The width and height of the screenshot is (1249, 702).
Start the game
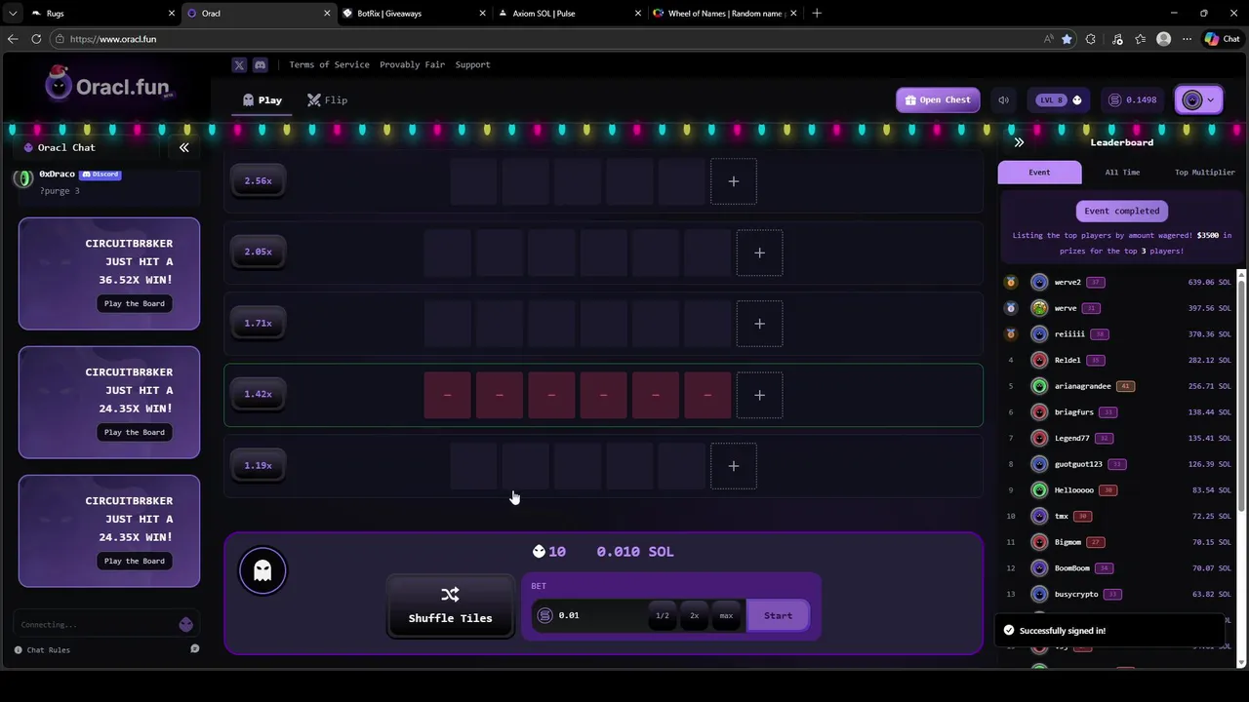(778, 616)
